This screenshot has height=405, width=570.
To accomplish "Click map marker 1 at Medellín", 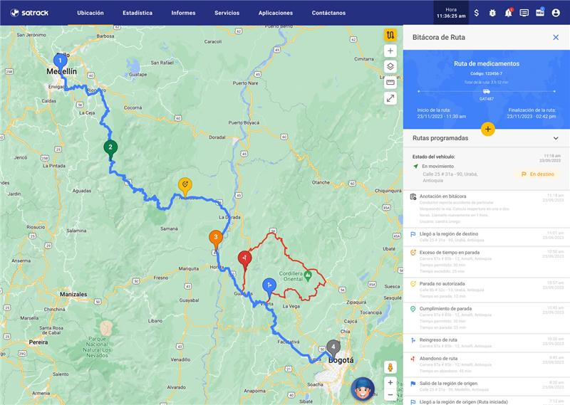I will click(x=61, y=61).
